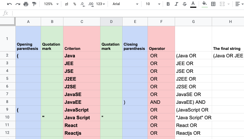The width and height of the screenshot is (244, 139).
Task: Select column D header
Action: pos(111,22)
